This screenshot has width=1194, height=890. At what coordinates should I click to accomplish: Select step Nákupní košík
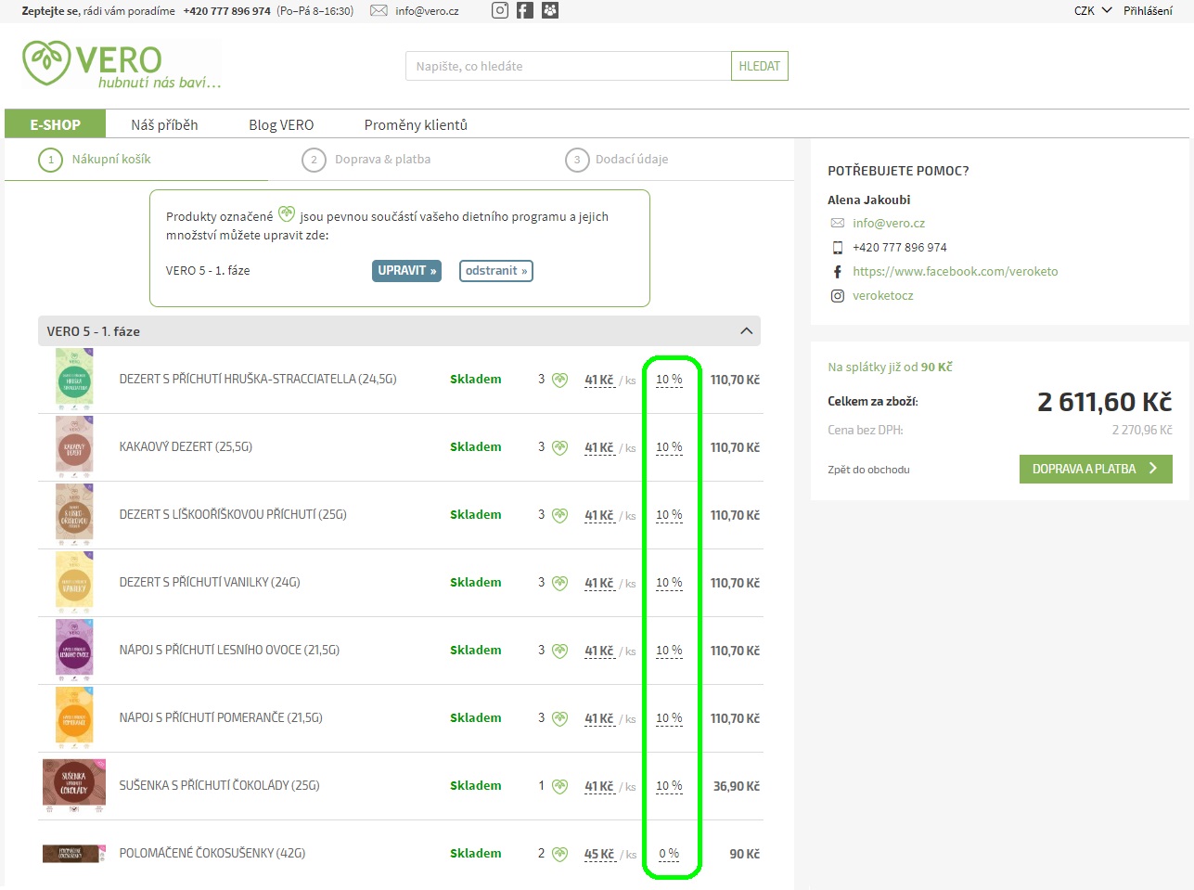tap(95, 160)
